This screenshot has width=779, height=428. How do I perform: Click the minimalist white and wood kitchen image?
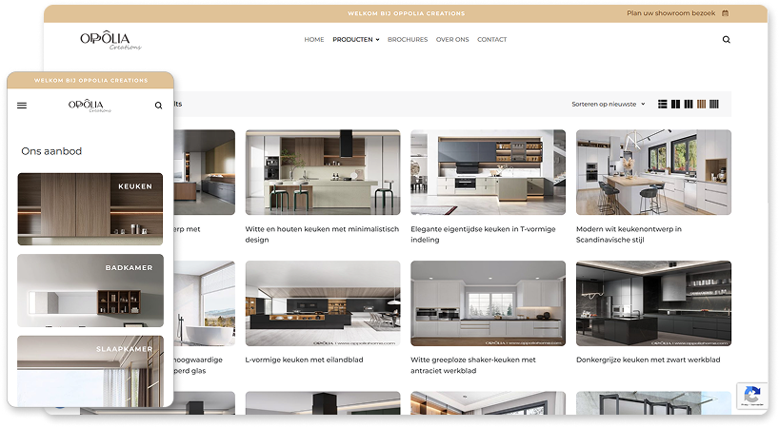pos(323,172)
